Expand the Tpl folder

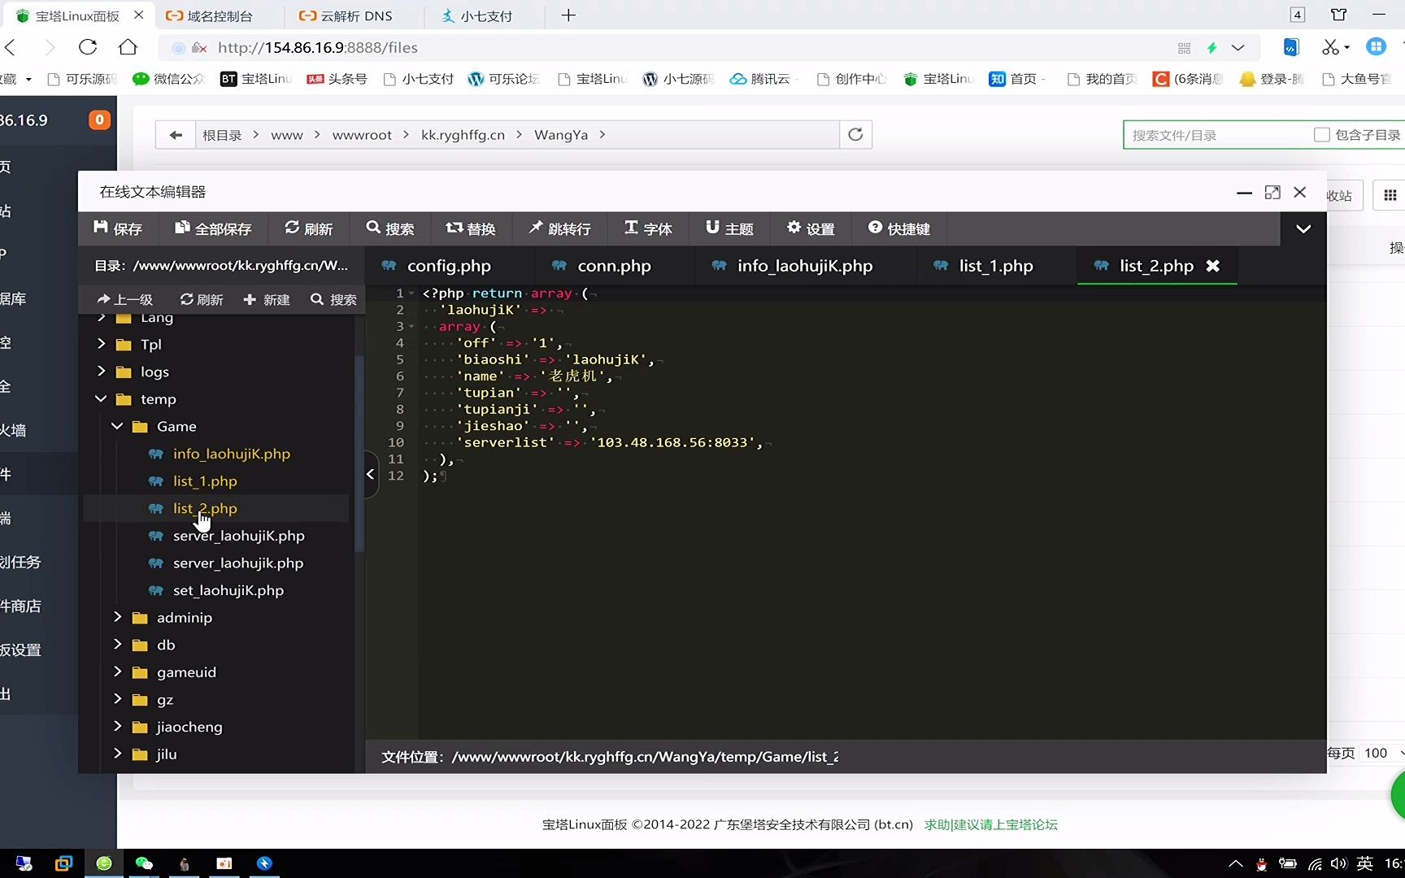pyautogui.click(x=102, y=344)
